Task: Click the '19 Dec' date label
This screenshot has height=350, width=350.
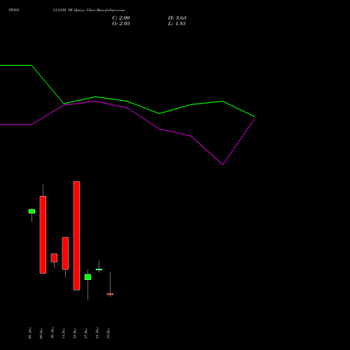Action: pos(108,332)
